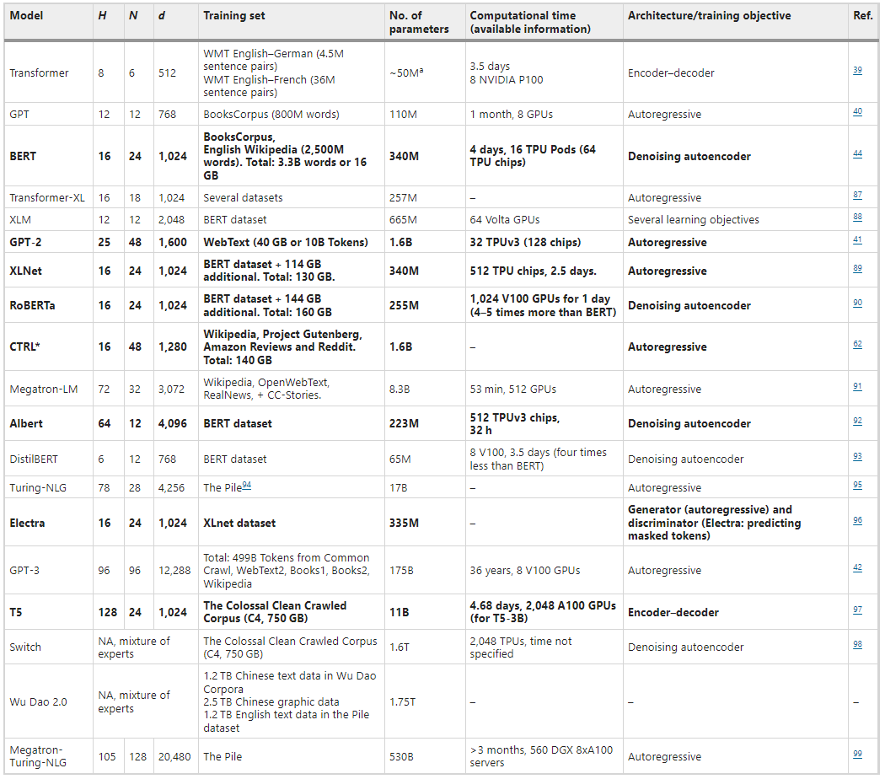Image resolution: width=885 pixels, height=779 pixels.
Task: Select the GPT-2 model name
Action: [x=25, y=242]
